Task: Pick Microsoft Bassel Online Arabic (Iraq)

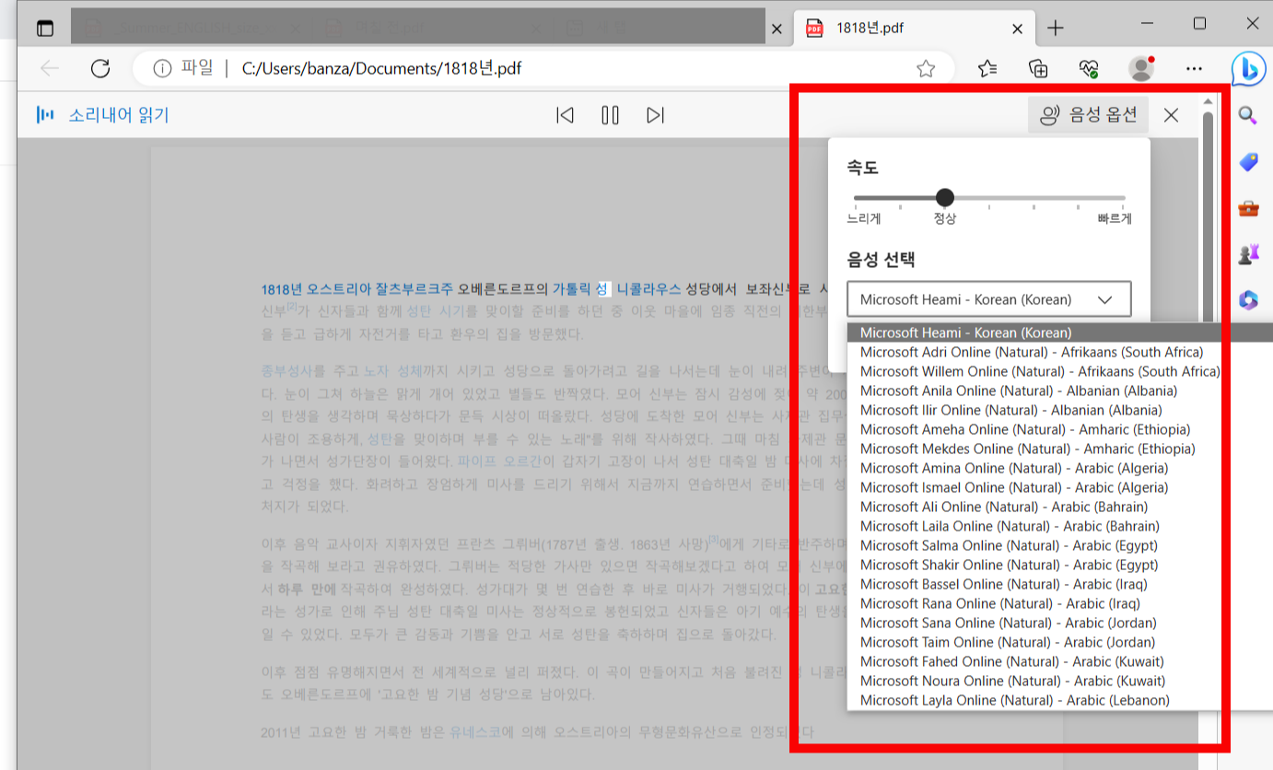Action: [x=1059, y=584]
